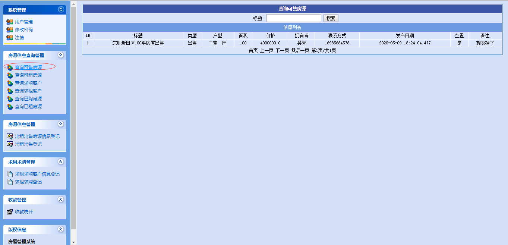
Task: Go to 首页 in pagination
Action: point(253,50)
